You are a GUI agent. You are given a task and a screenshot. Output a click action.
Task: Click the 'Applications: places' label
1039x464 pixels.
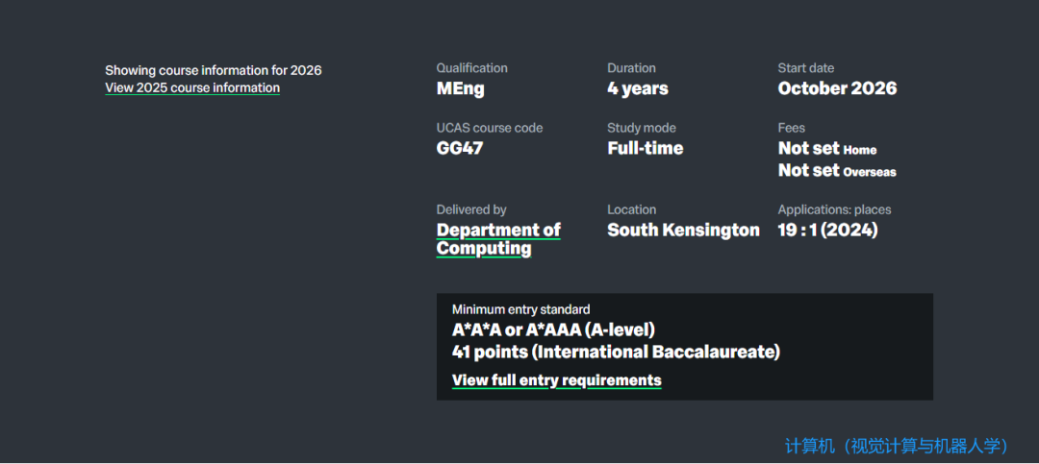tap(834, 209)
